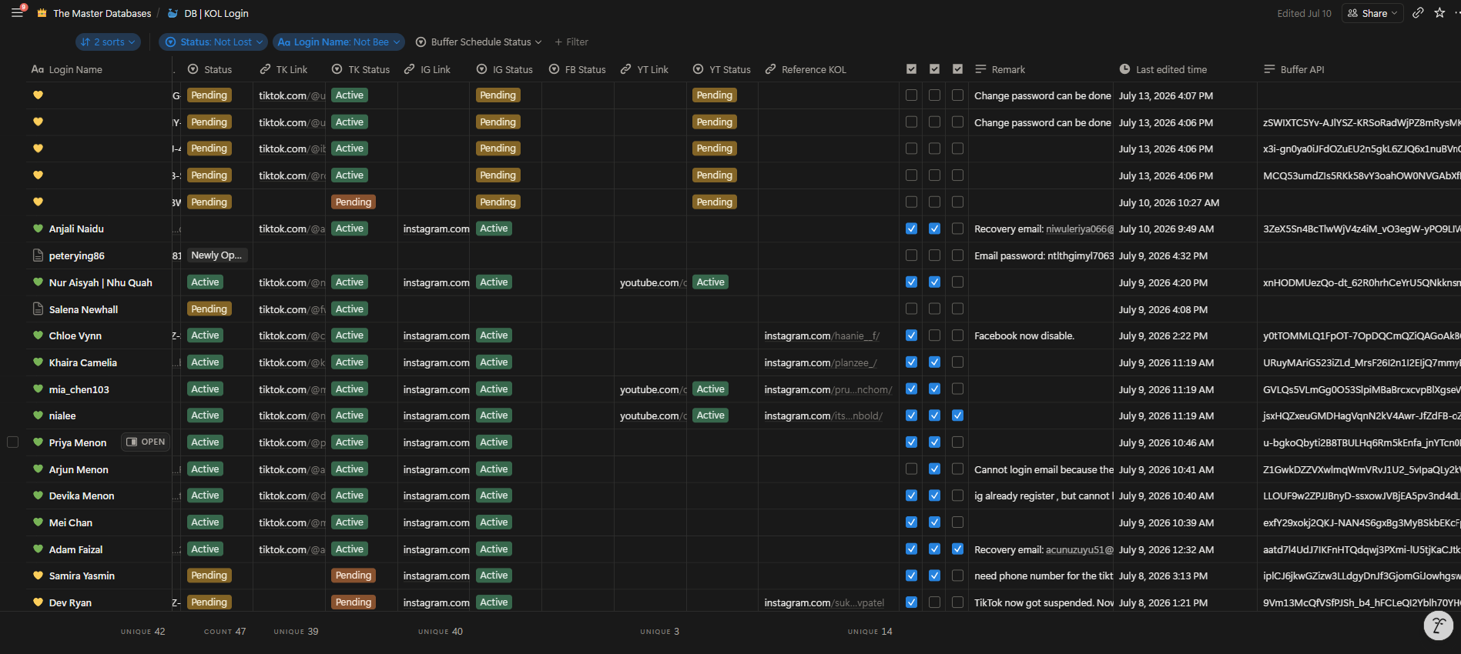Toggle third checkbox in Adam Faizal row
This screenshot has height=654, width=1461.
(957, 549)
